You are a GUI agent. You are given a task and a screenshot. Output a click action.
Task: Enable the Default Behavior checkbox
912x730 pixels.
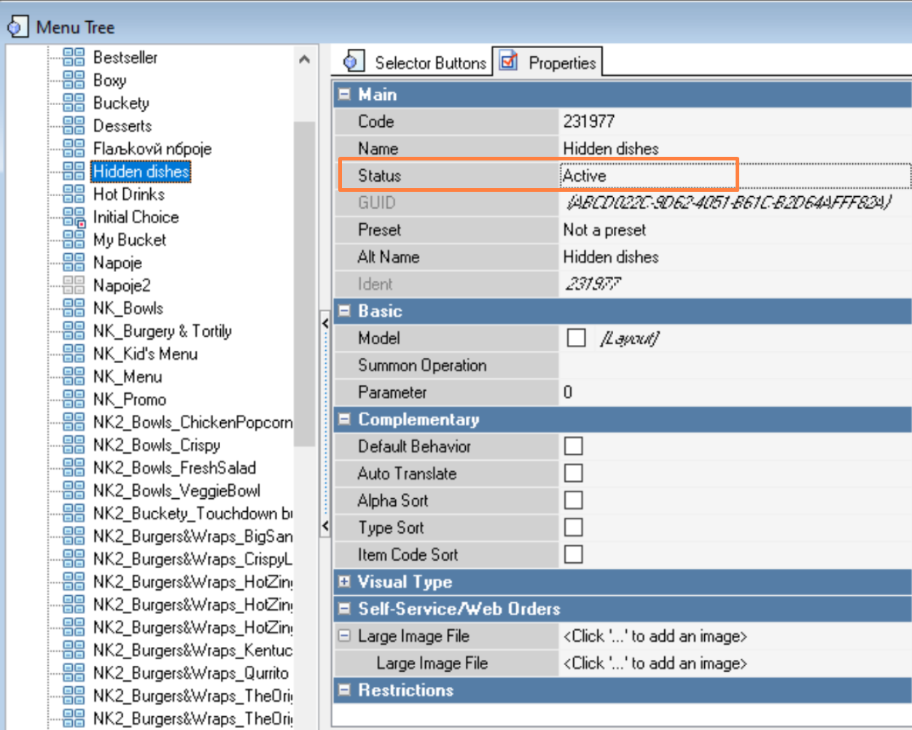click(x=574, y=446)
